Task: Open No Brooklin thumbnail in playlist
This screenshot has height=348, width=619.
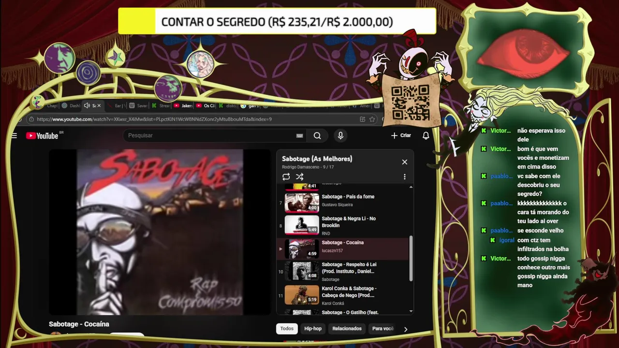Action: point(302,225)
